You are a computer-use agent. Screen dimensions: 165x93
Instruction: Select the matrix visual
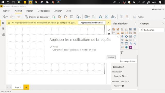pyautogui.click(x=126, y=44)
